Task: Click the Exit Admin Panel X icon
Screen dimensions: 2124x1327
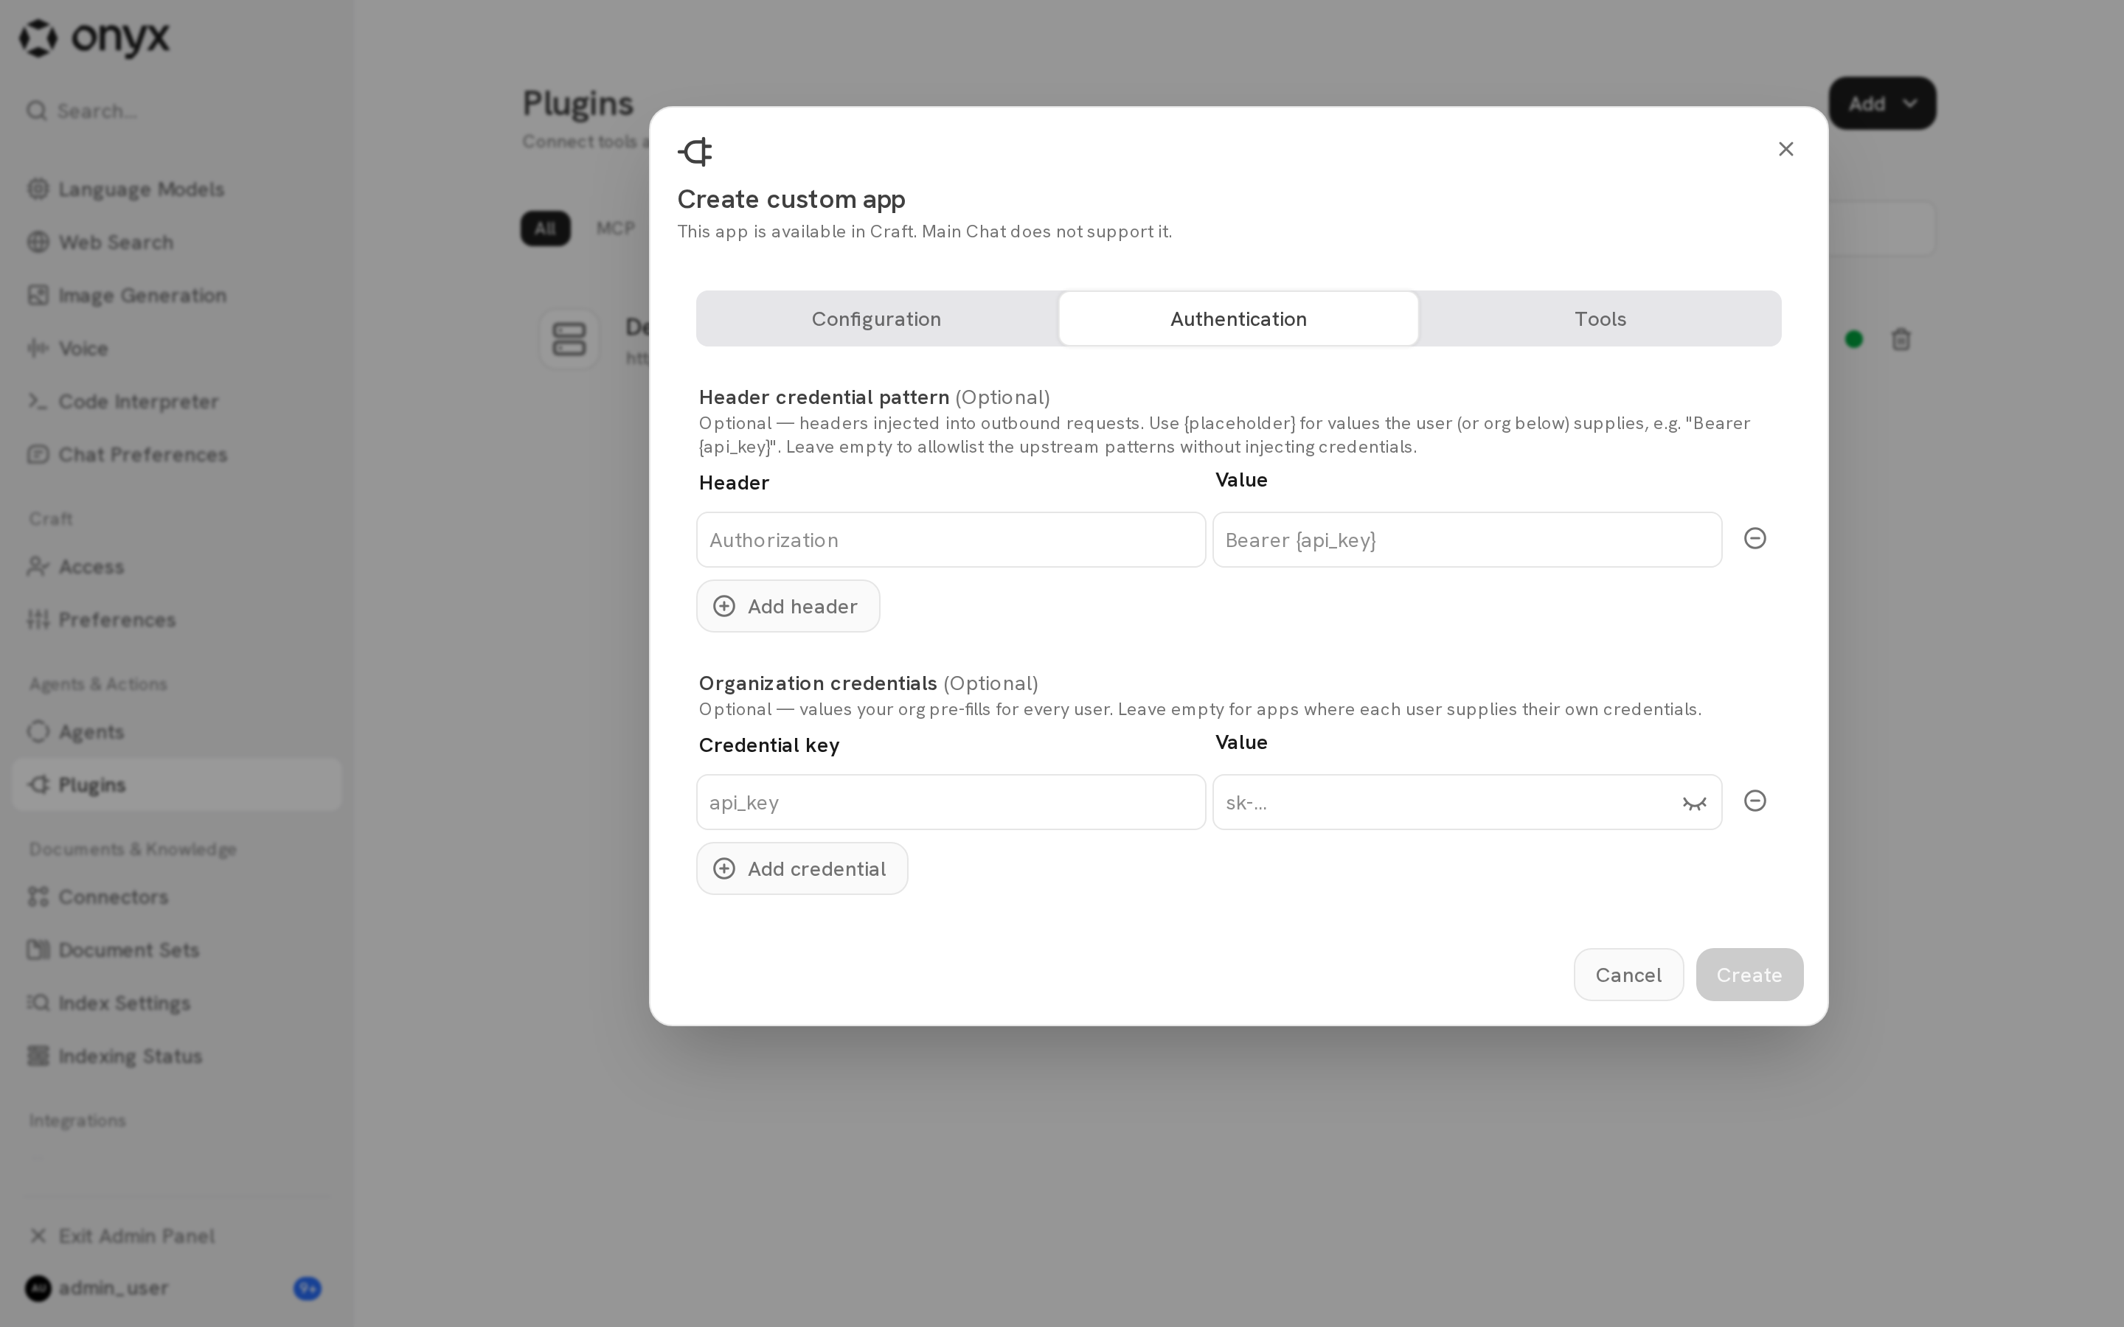Action: point(38,1236)
